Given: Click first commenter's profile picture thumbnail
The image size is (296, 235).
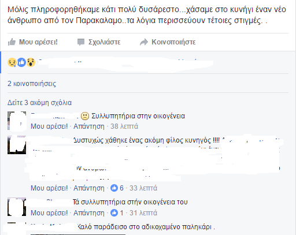Looking at the screenshot, I should [17, 121].
